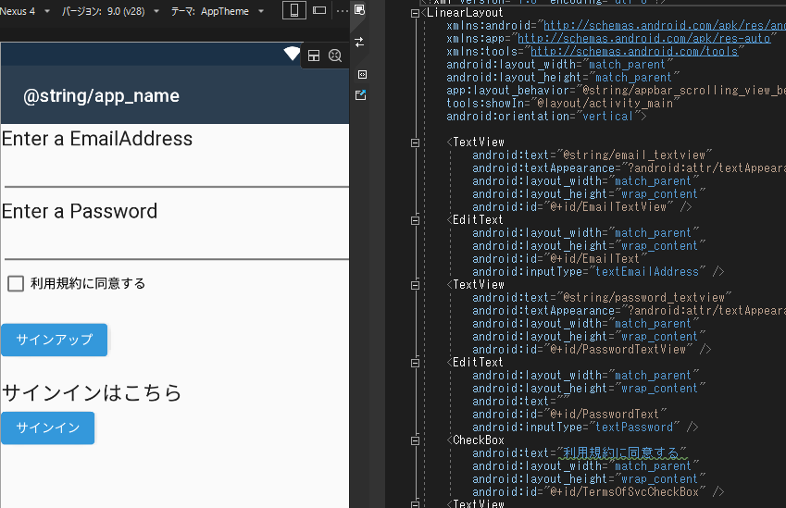Collapse the CheckBox node in XML
Viewport: 786px width, 508px height.
click(x=415, y=440)
